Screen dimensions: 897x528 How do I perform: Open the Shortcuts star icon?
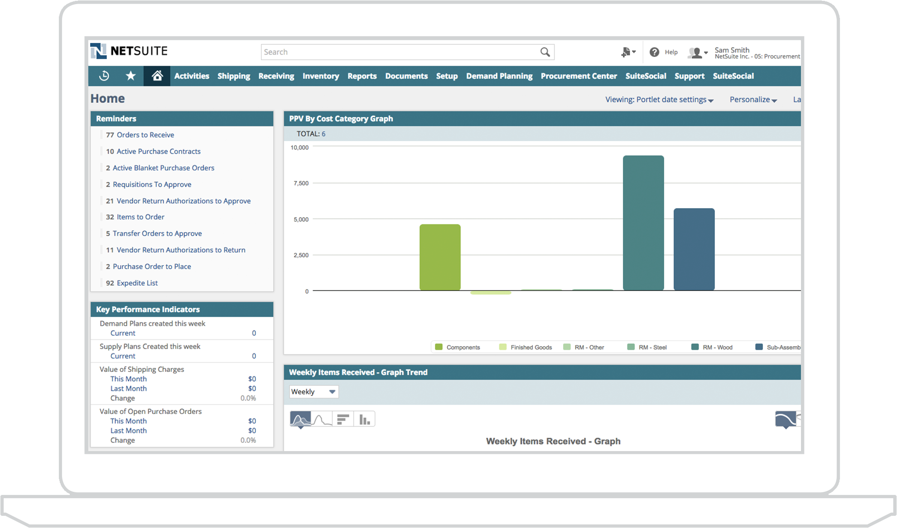(130, 76)
